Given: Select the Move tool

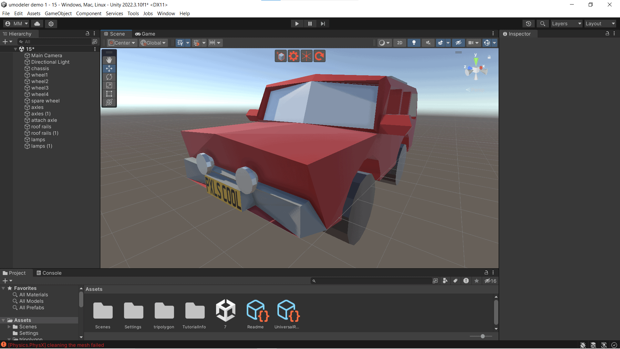Looking at the screenshot, I should point(109,69).
